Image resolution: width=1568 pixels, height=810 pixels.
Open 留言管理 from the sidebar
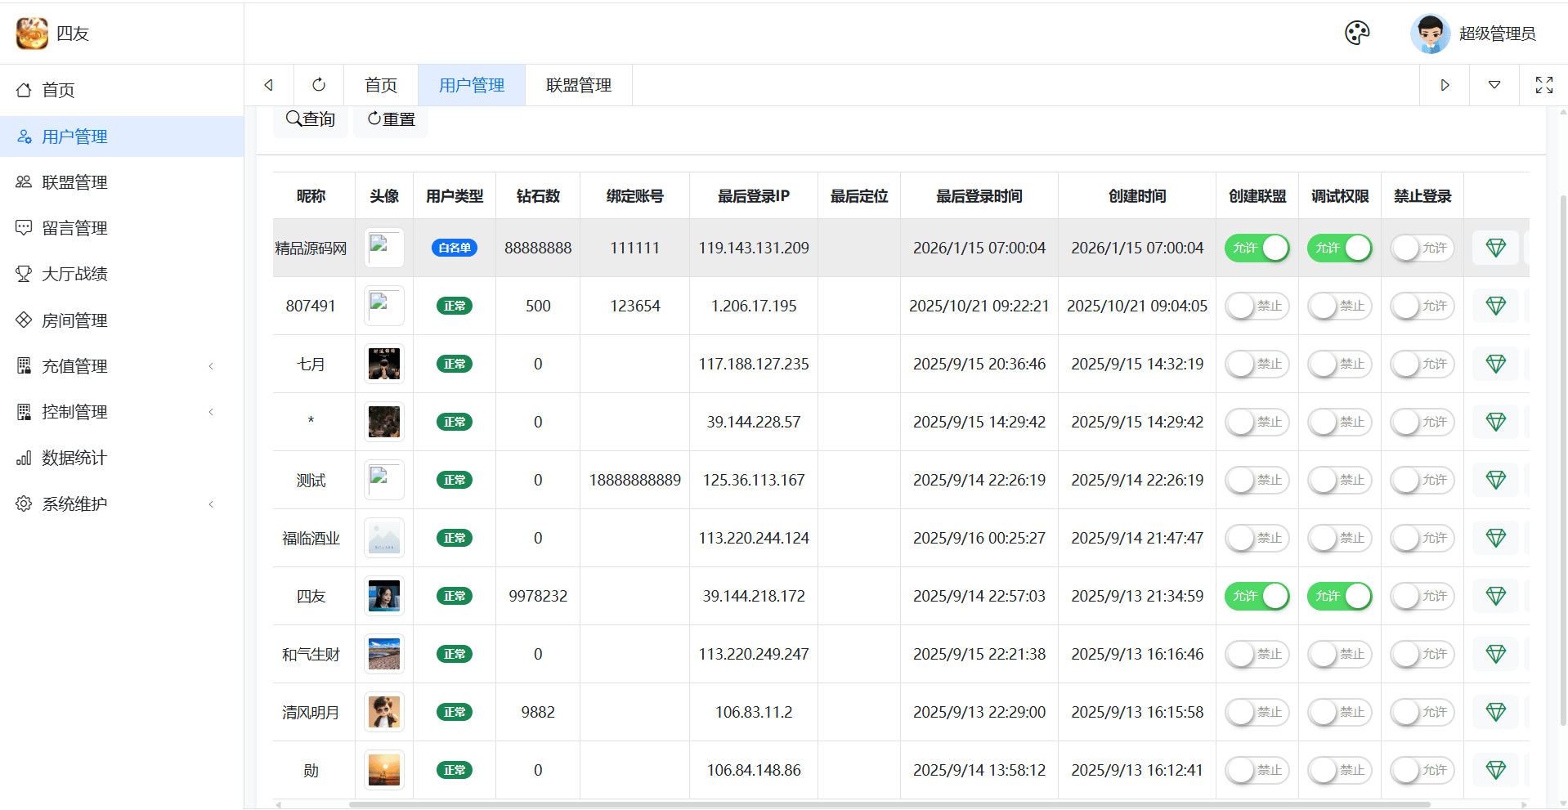74,227
